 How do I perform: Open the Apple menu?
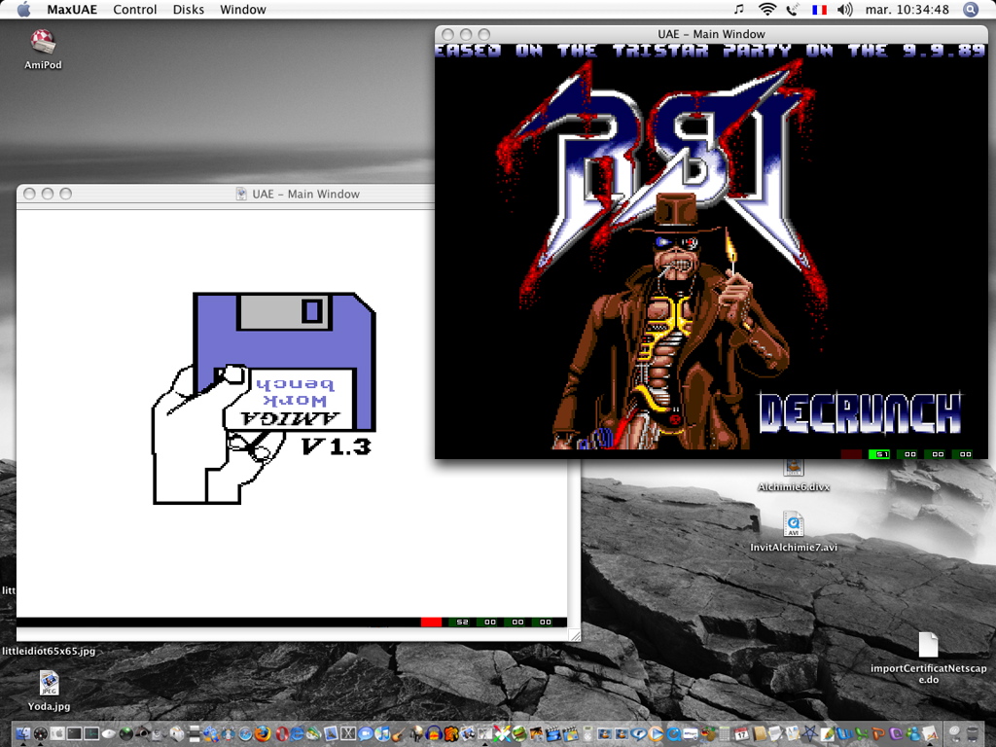[23, 9]
